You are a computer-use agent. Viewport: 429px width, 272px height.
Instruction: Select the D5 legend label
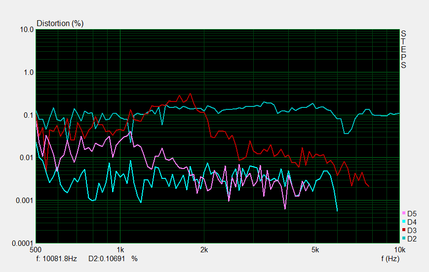[412, 213]
